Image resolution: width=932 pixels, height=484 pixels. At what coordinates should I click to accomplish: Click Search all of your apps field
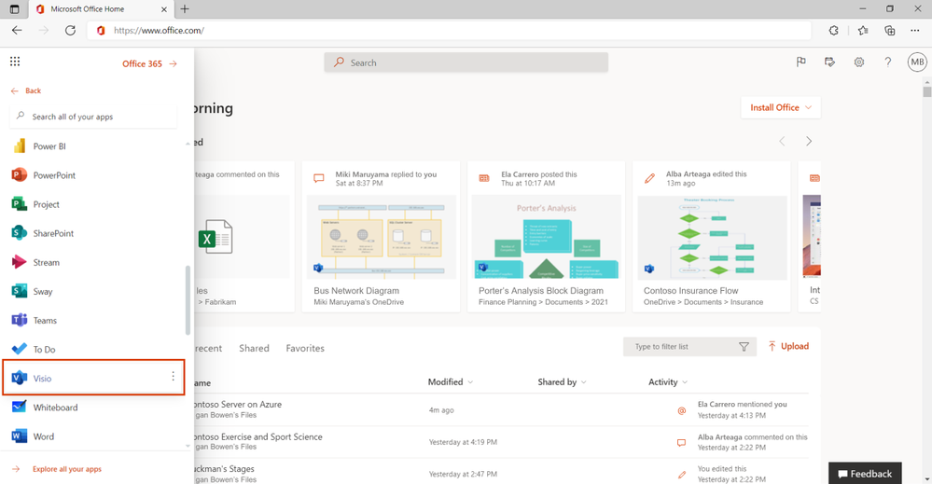pos(93,117)
